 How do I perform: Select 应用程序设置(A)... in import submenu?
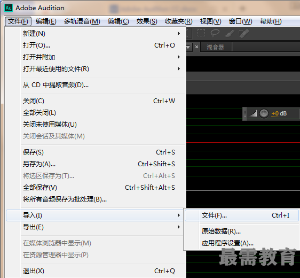point(242,243)
